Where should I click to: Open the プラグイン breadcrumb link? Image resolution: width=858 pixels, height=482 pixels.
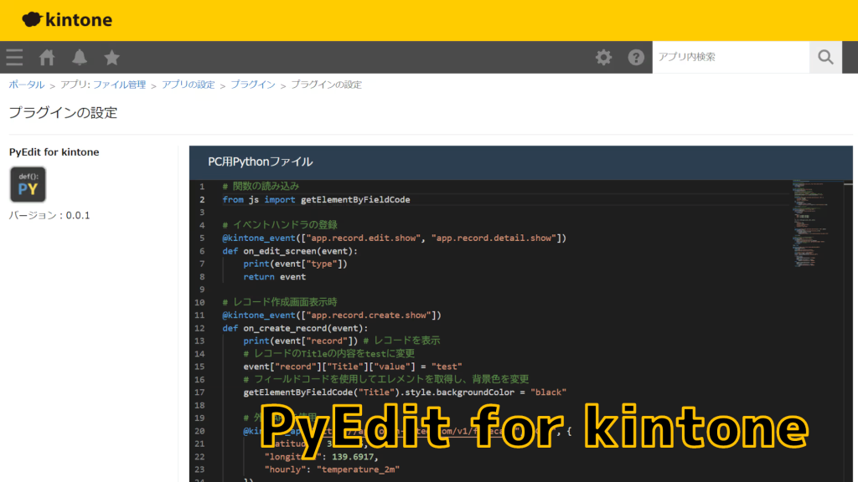pos(253,85)
